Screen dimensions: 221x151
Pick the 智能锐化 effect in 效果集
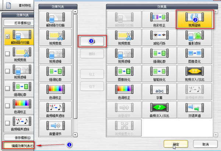pos(159,73)
